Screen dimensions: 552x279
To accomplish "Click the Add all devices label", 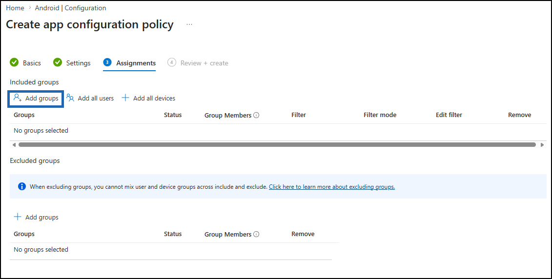I will (x=154, y=99).
